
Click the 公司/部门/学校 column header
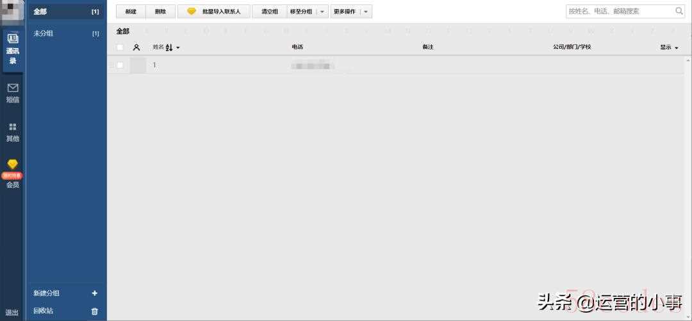click(572, 47)
